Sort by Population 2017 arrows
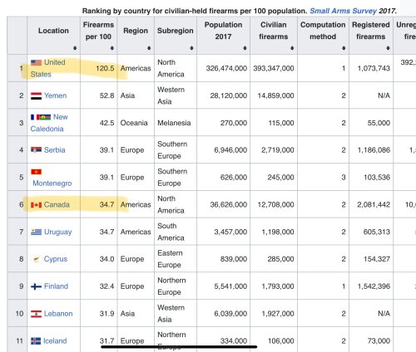 point(245,48)
